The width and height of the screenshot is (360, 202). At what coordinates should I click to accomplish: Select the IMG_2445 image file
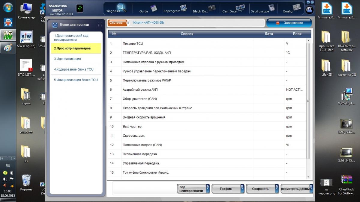pyautogui.click(x=346, y=155)
